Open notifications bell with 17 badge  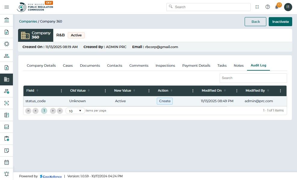[x=277, y=7]
